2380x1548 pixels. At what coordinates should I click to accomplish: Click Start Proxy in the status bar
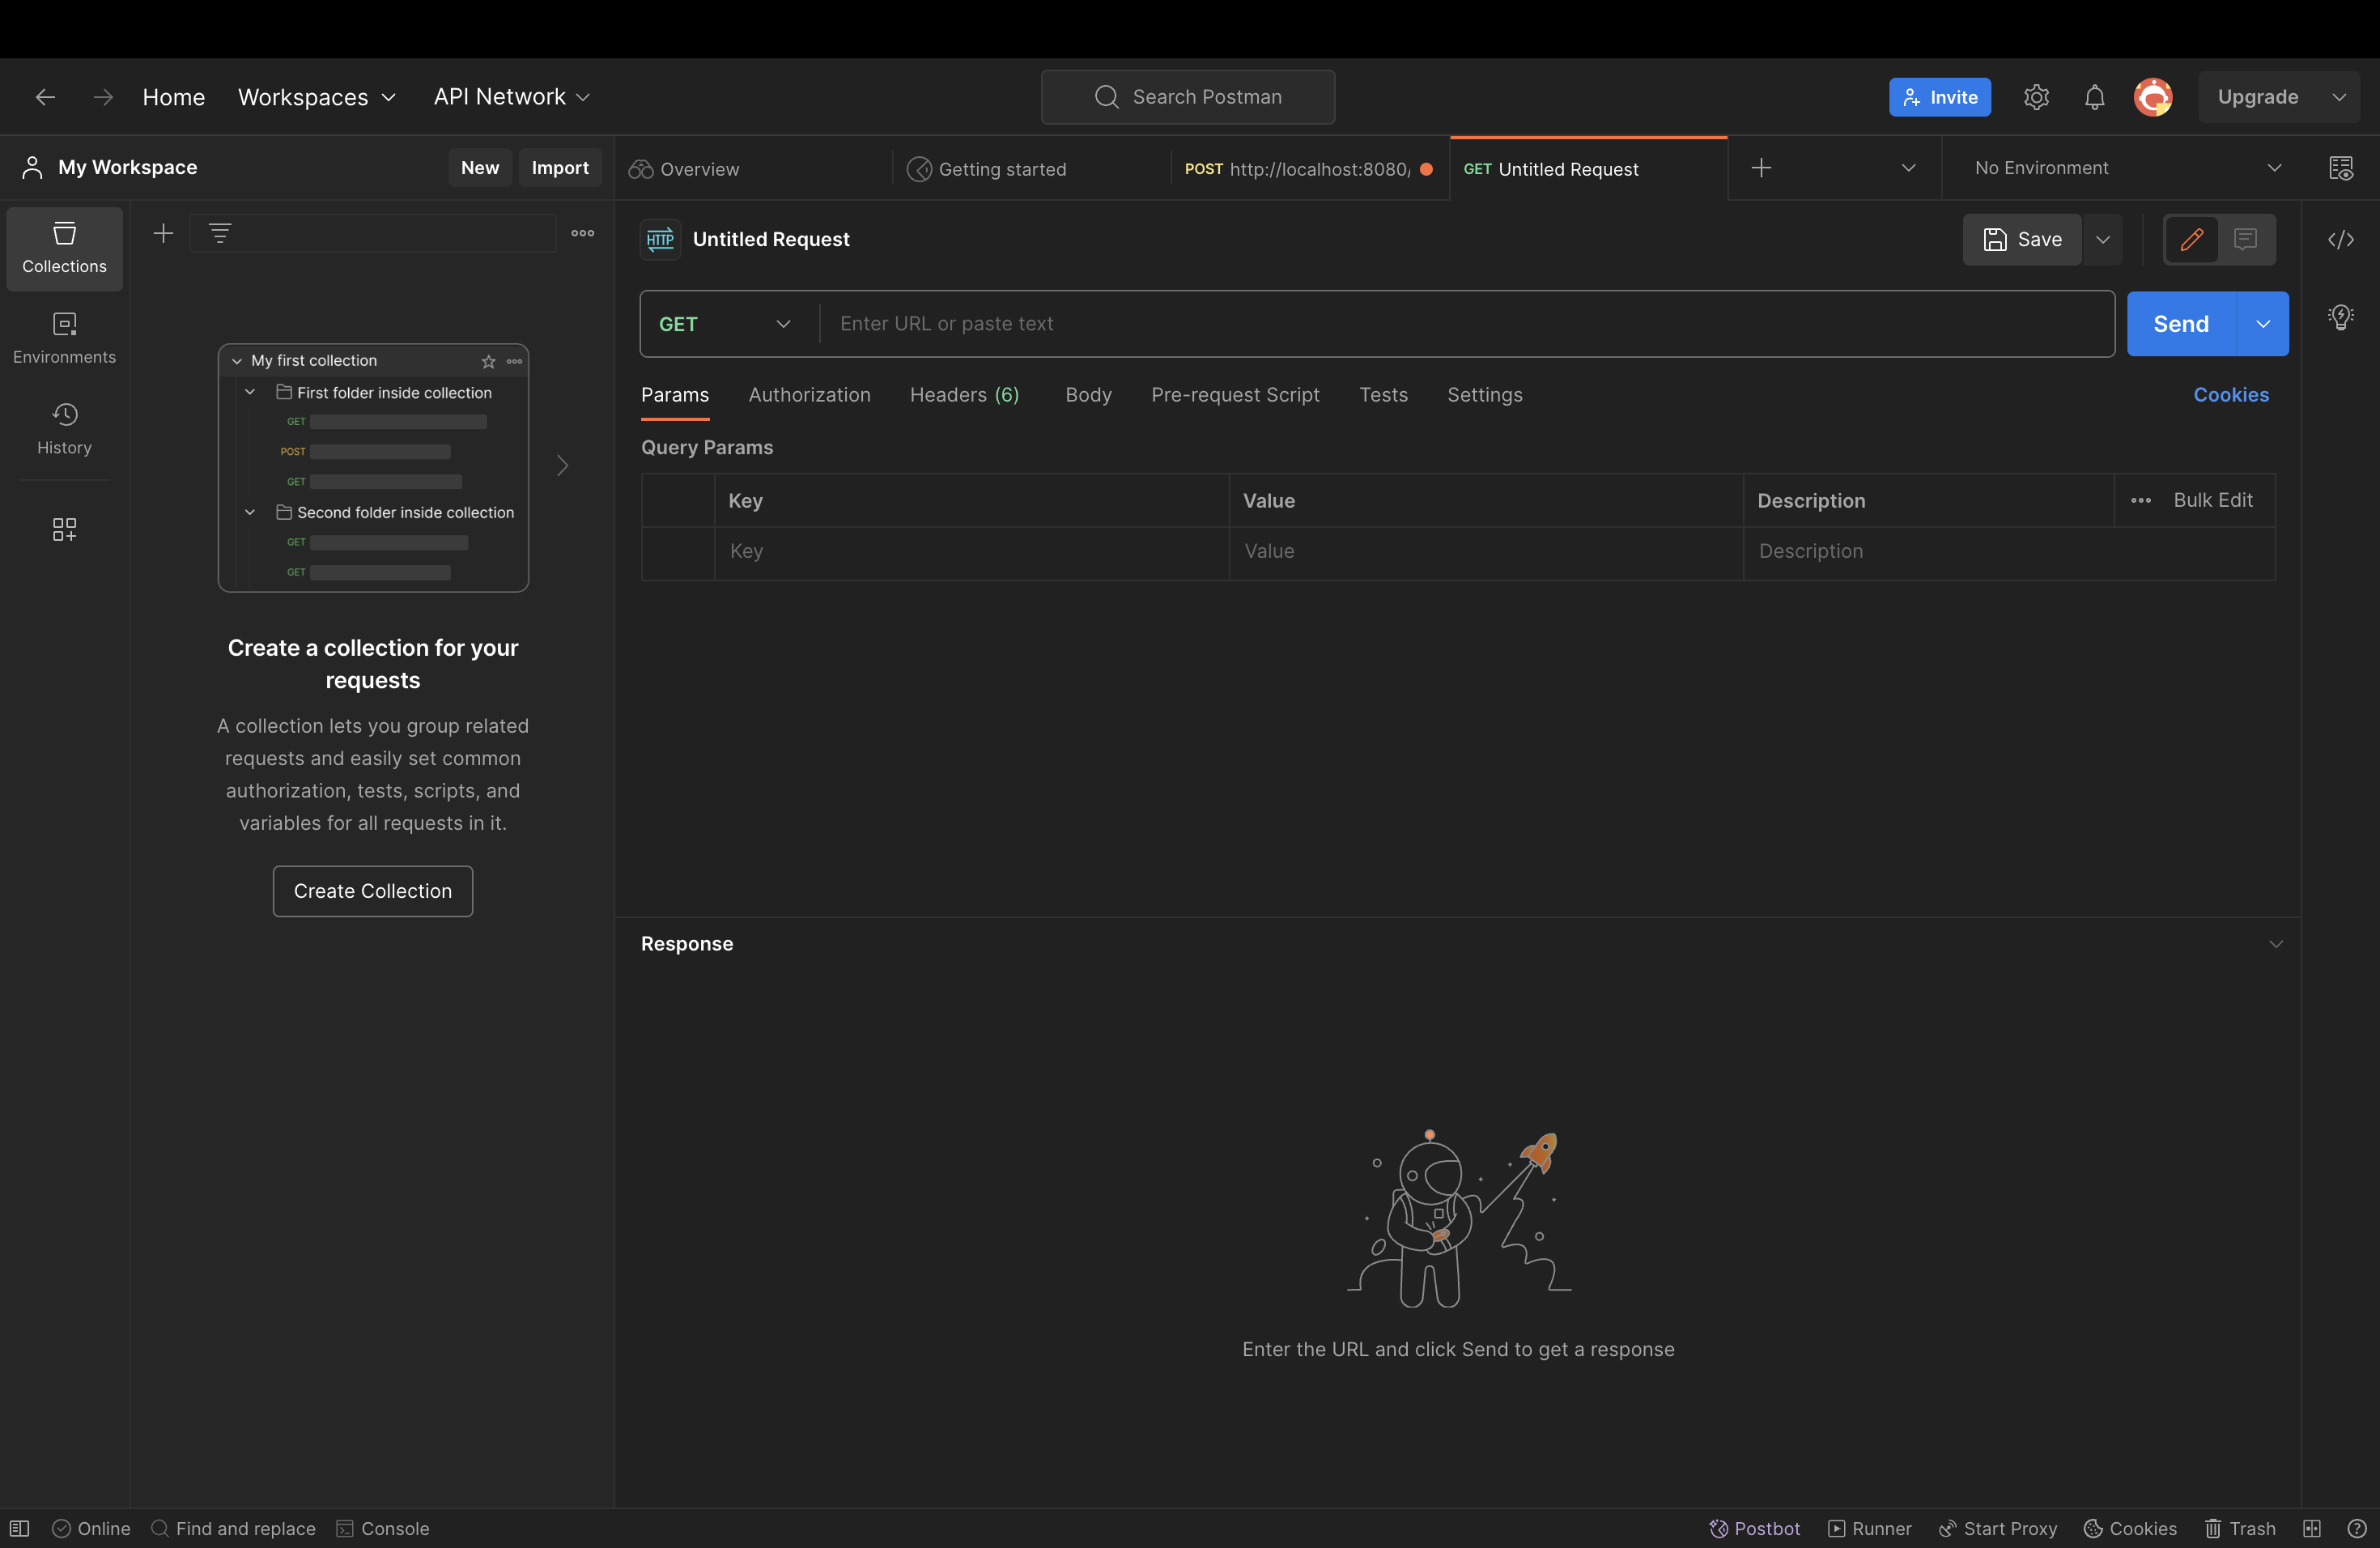tap(1997, 1528)
